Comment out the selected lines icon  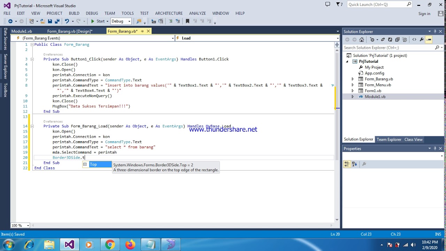click(170, 21)
